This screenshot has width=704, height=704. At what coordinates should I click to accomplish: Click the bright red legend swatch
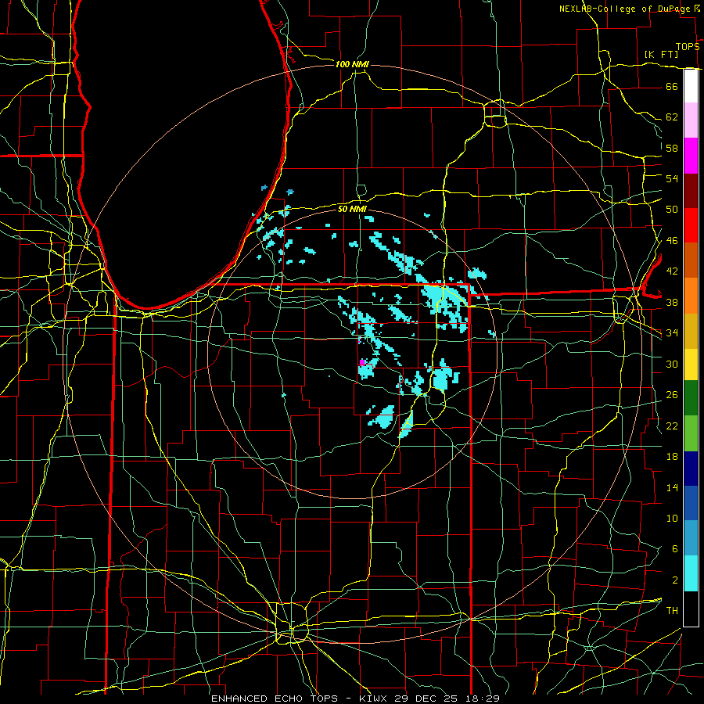pos(691,225)
